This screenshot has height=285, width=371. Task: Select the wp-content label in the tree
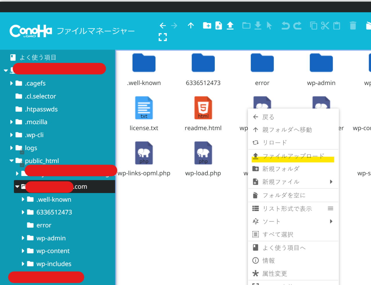coord(53,251)
